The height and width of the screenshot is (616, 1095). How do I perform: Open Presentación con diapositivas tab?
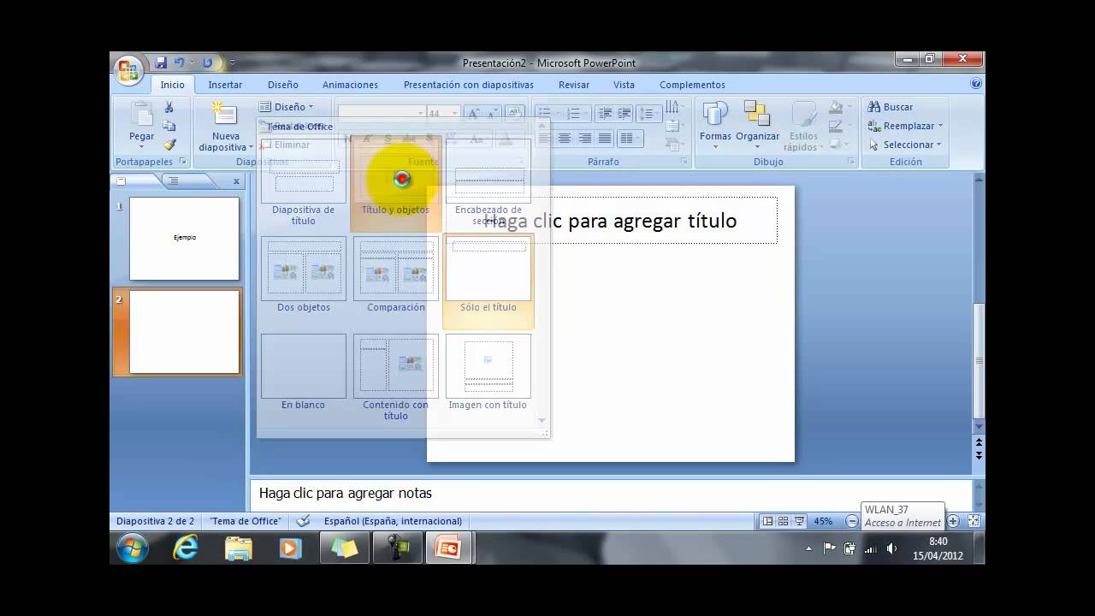click(x=469, y=85)
